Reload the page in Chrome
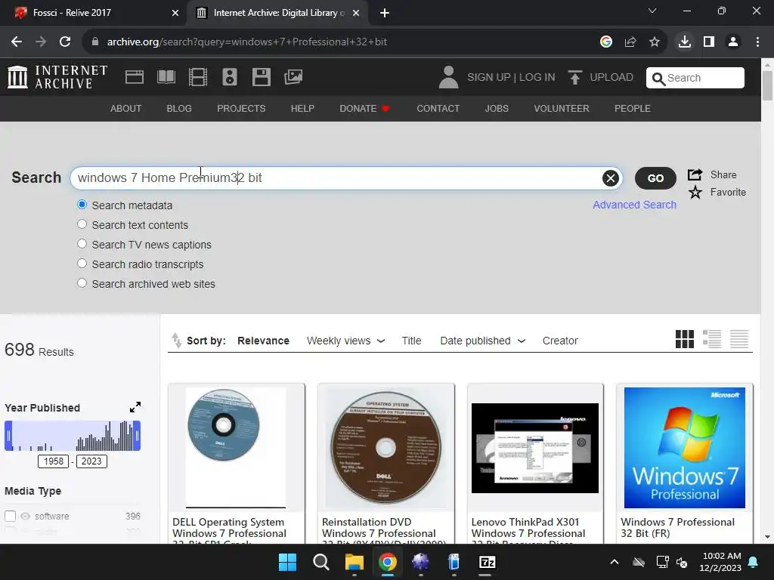The width and height of the screenshot is (774, 580). pos(65,42)
